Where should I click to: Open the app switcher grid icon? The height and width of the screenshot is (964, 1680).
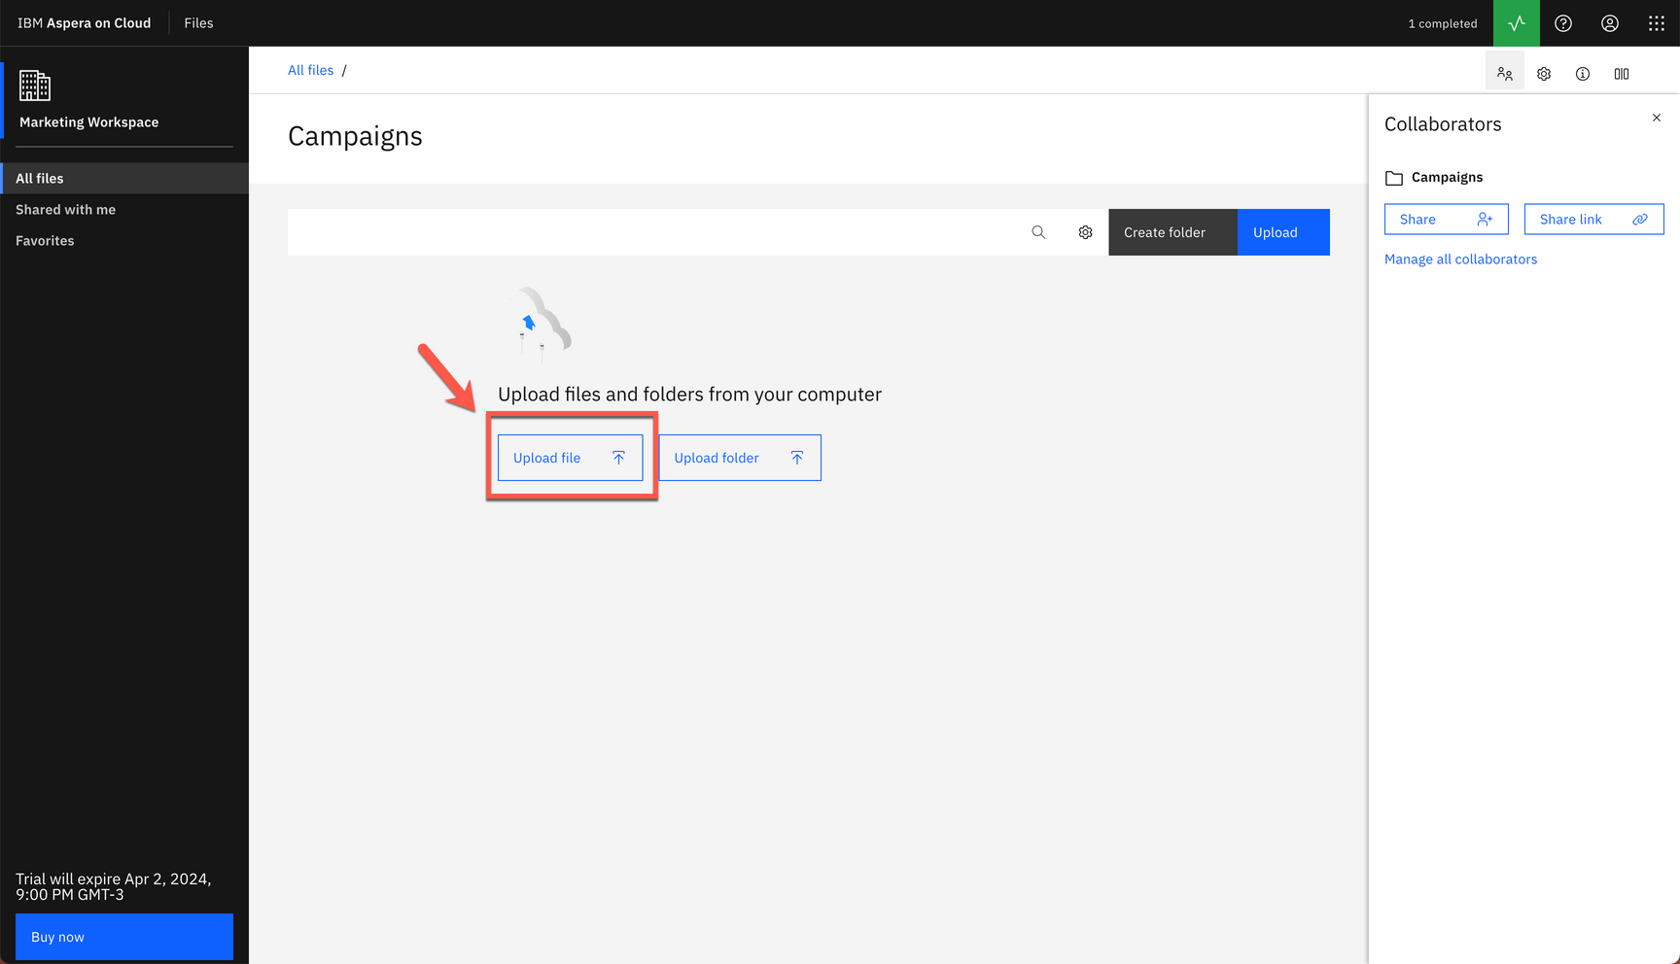point(1657,22)
